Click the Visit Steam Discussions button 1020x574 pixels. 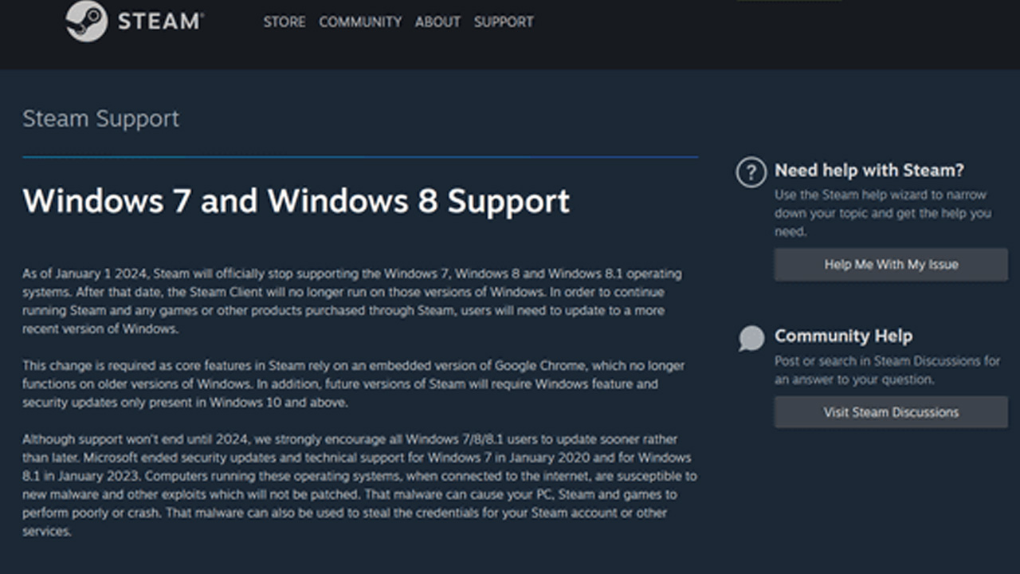point(891,412)
